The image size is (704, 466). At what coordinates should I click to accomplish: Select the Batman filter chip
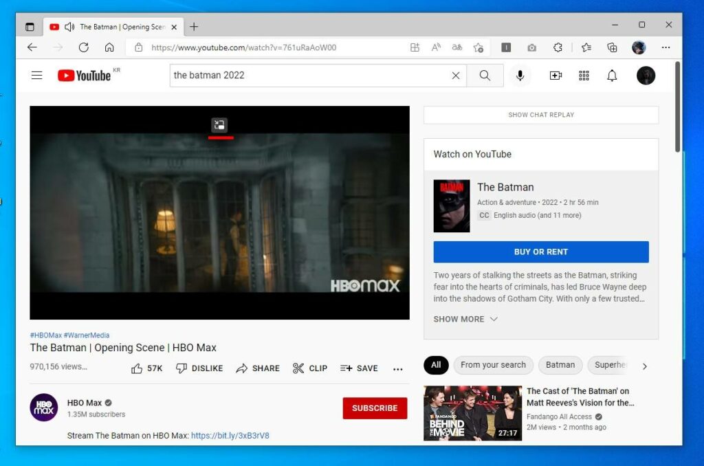560,365
